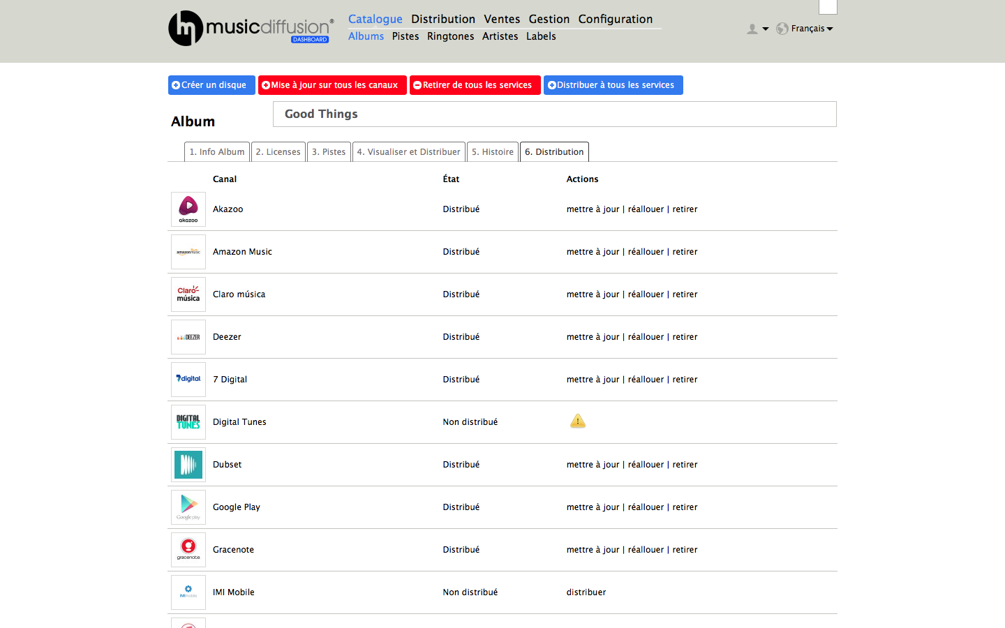Click retirer for 7 Digital

tap(685, 380)
